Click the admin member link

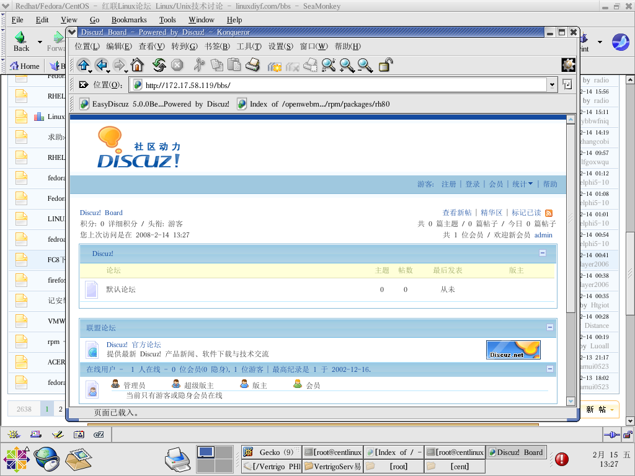(x=543, y=235)
